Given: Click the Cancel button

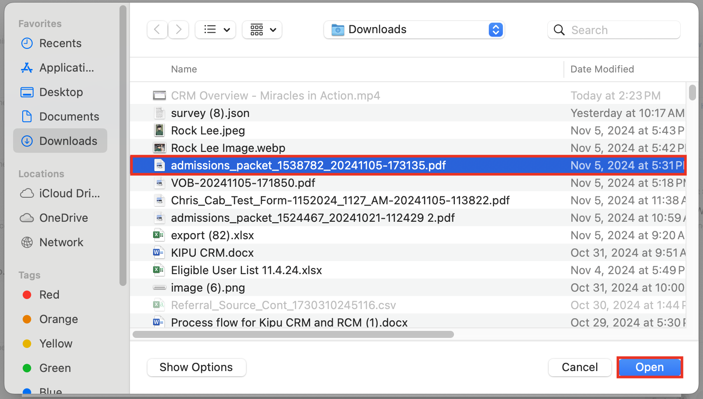Looking at the screenshot, I should [x=580, y=367].
